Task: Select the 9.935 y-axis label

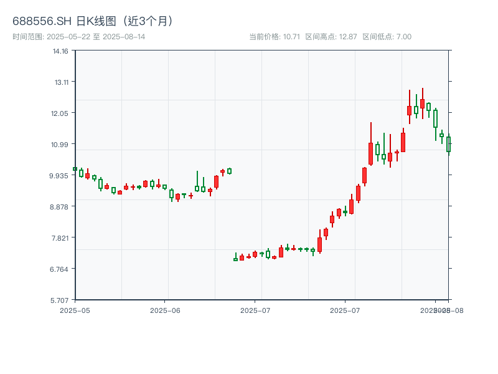Action: tap(60, 176)
